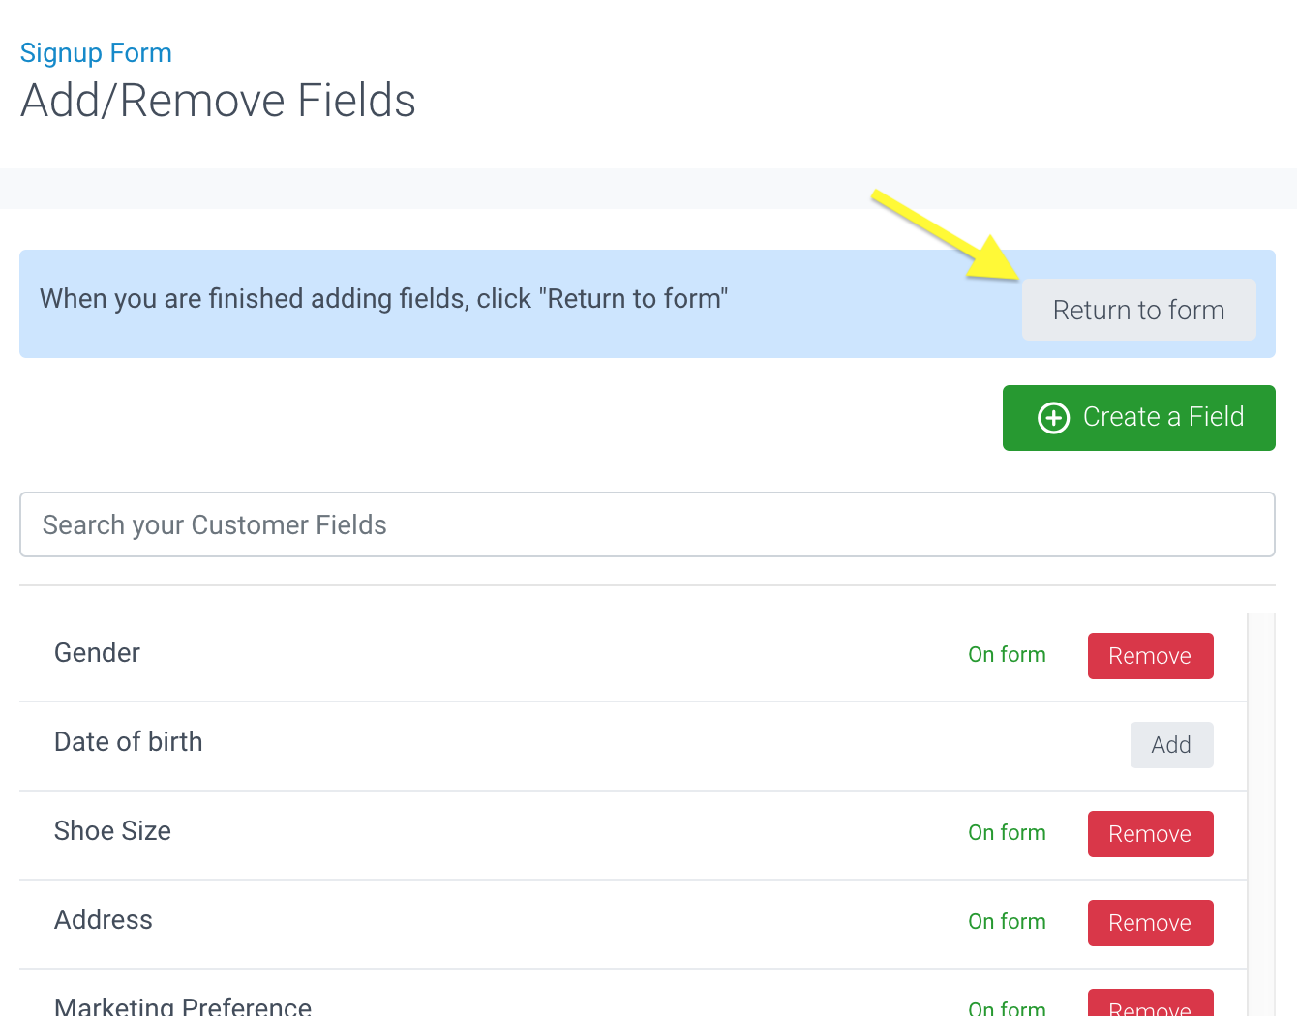The height and width of the screenshot is (1016, 1297).
Task: Click the Marketing Preference field name
Action: pyautogui.click(x=183, y=1006)
